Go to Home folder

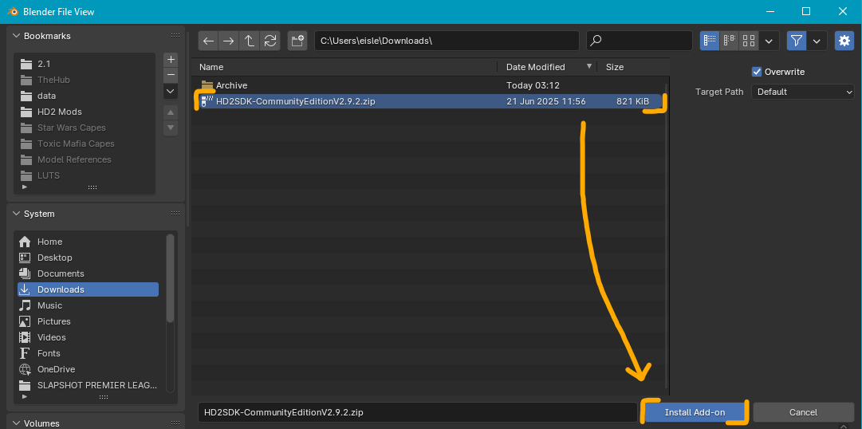88,242
